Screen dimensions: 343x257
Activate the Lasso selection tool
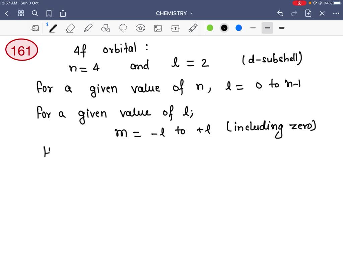[x=123, y=28]
